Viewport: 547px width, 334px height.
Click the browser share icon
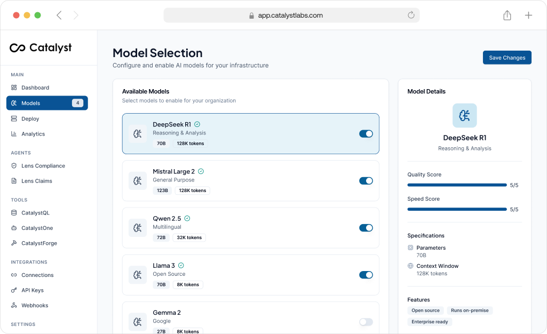point(507,15)
